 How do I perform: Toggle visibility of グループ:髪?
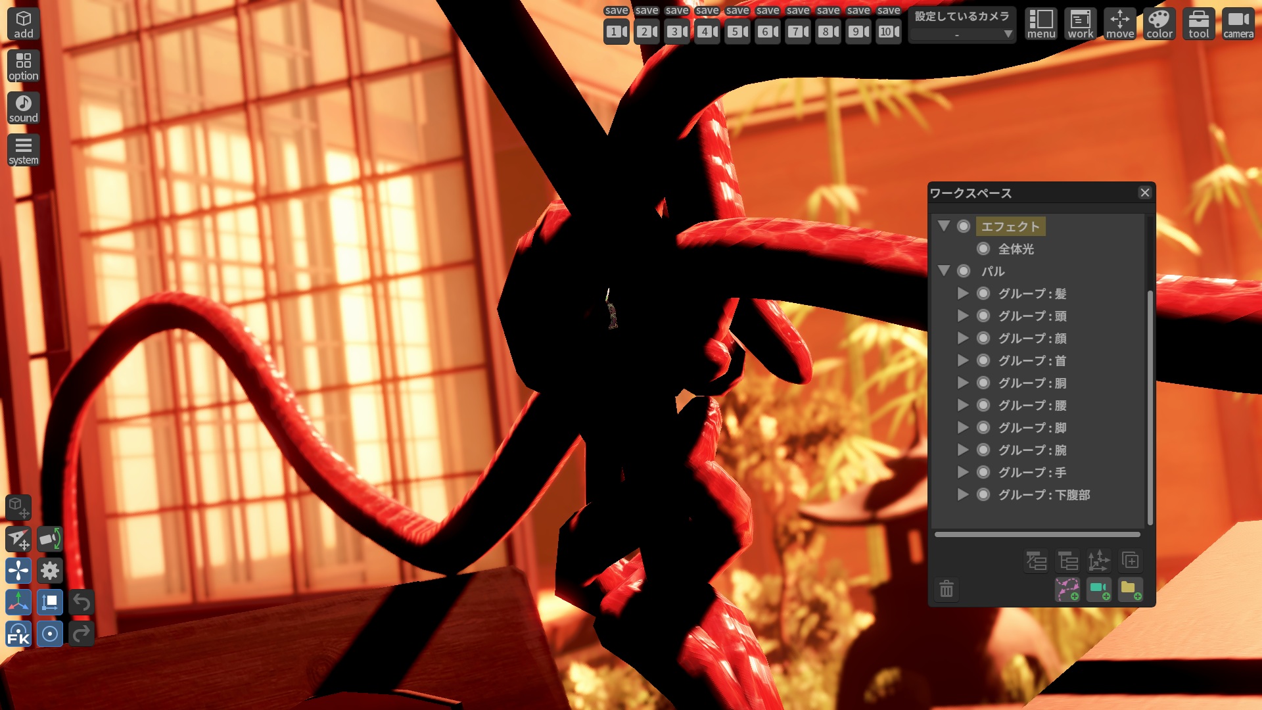[983, 293]
